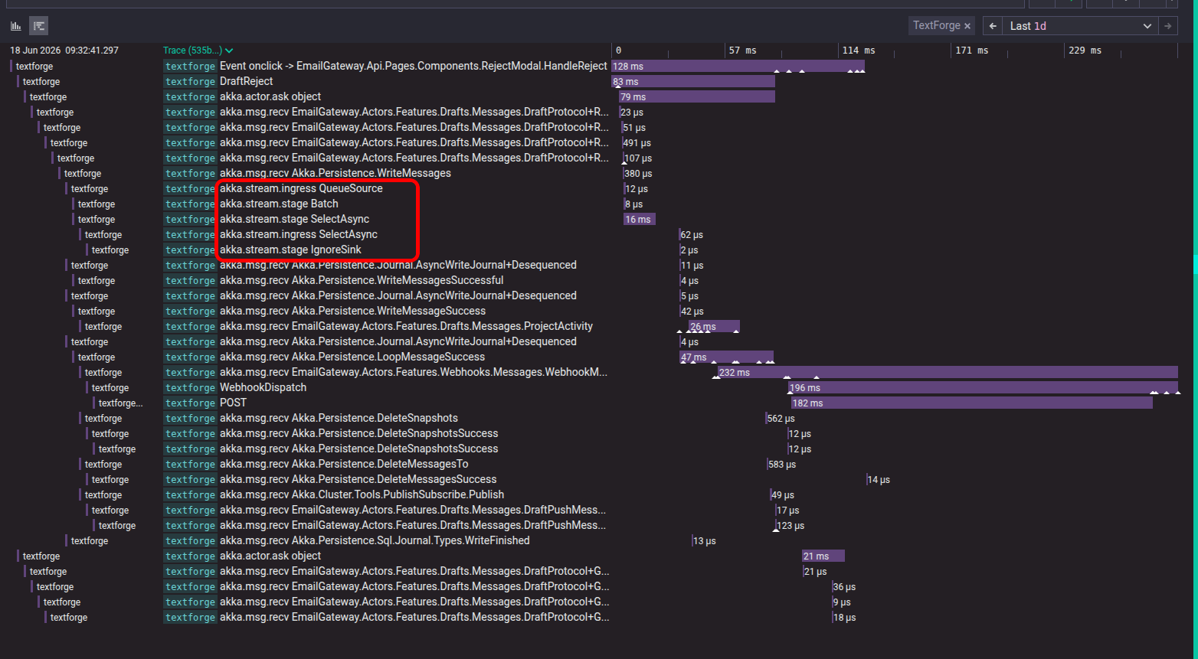This screenshot has width=1198, height=659.
Task: Click the 62 µs SelectAsync duration
Action: pyautogui.click(x=692, y=235)
